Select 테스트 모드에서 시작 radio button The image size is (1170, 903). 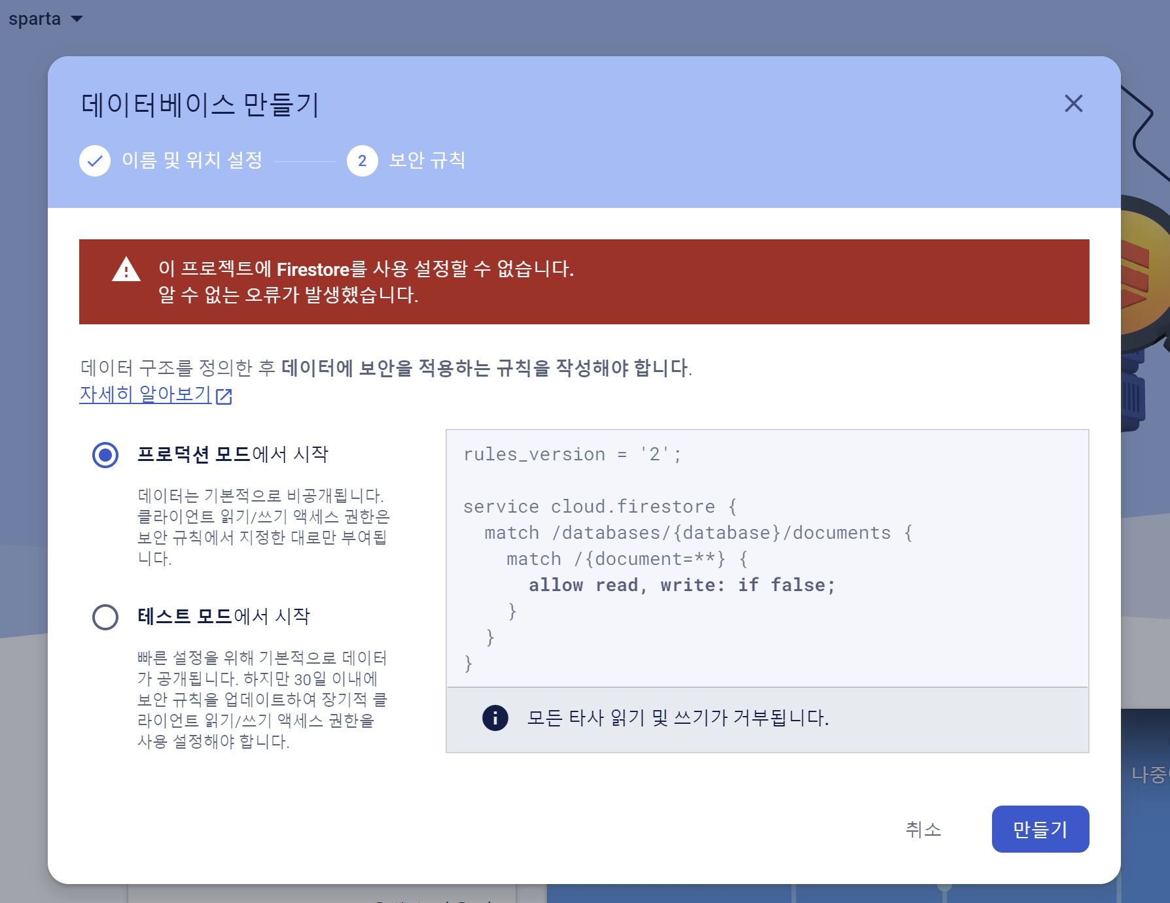click(x=105, y=617)
